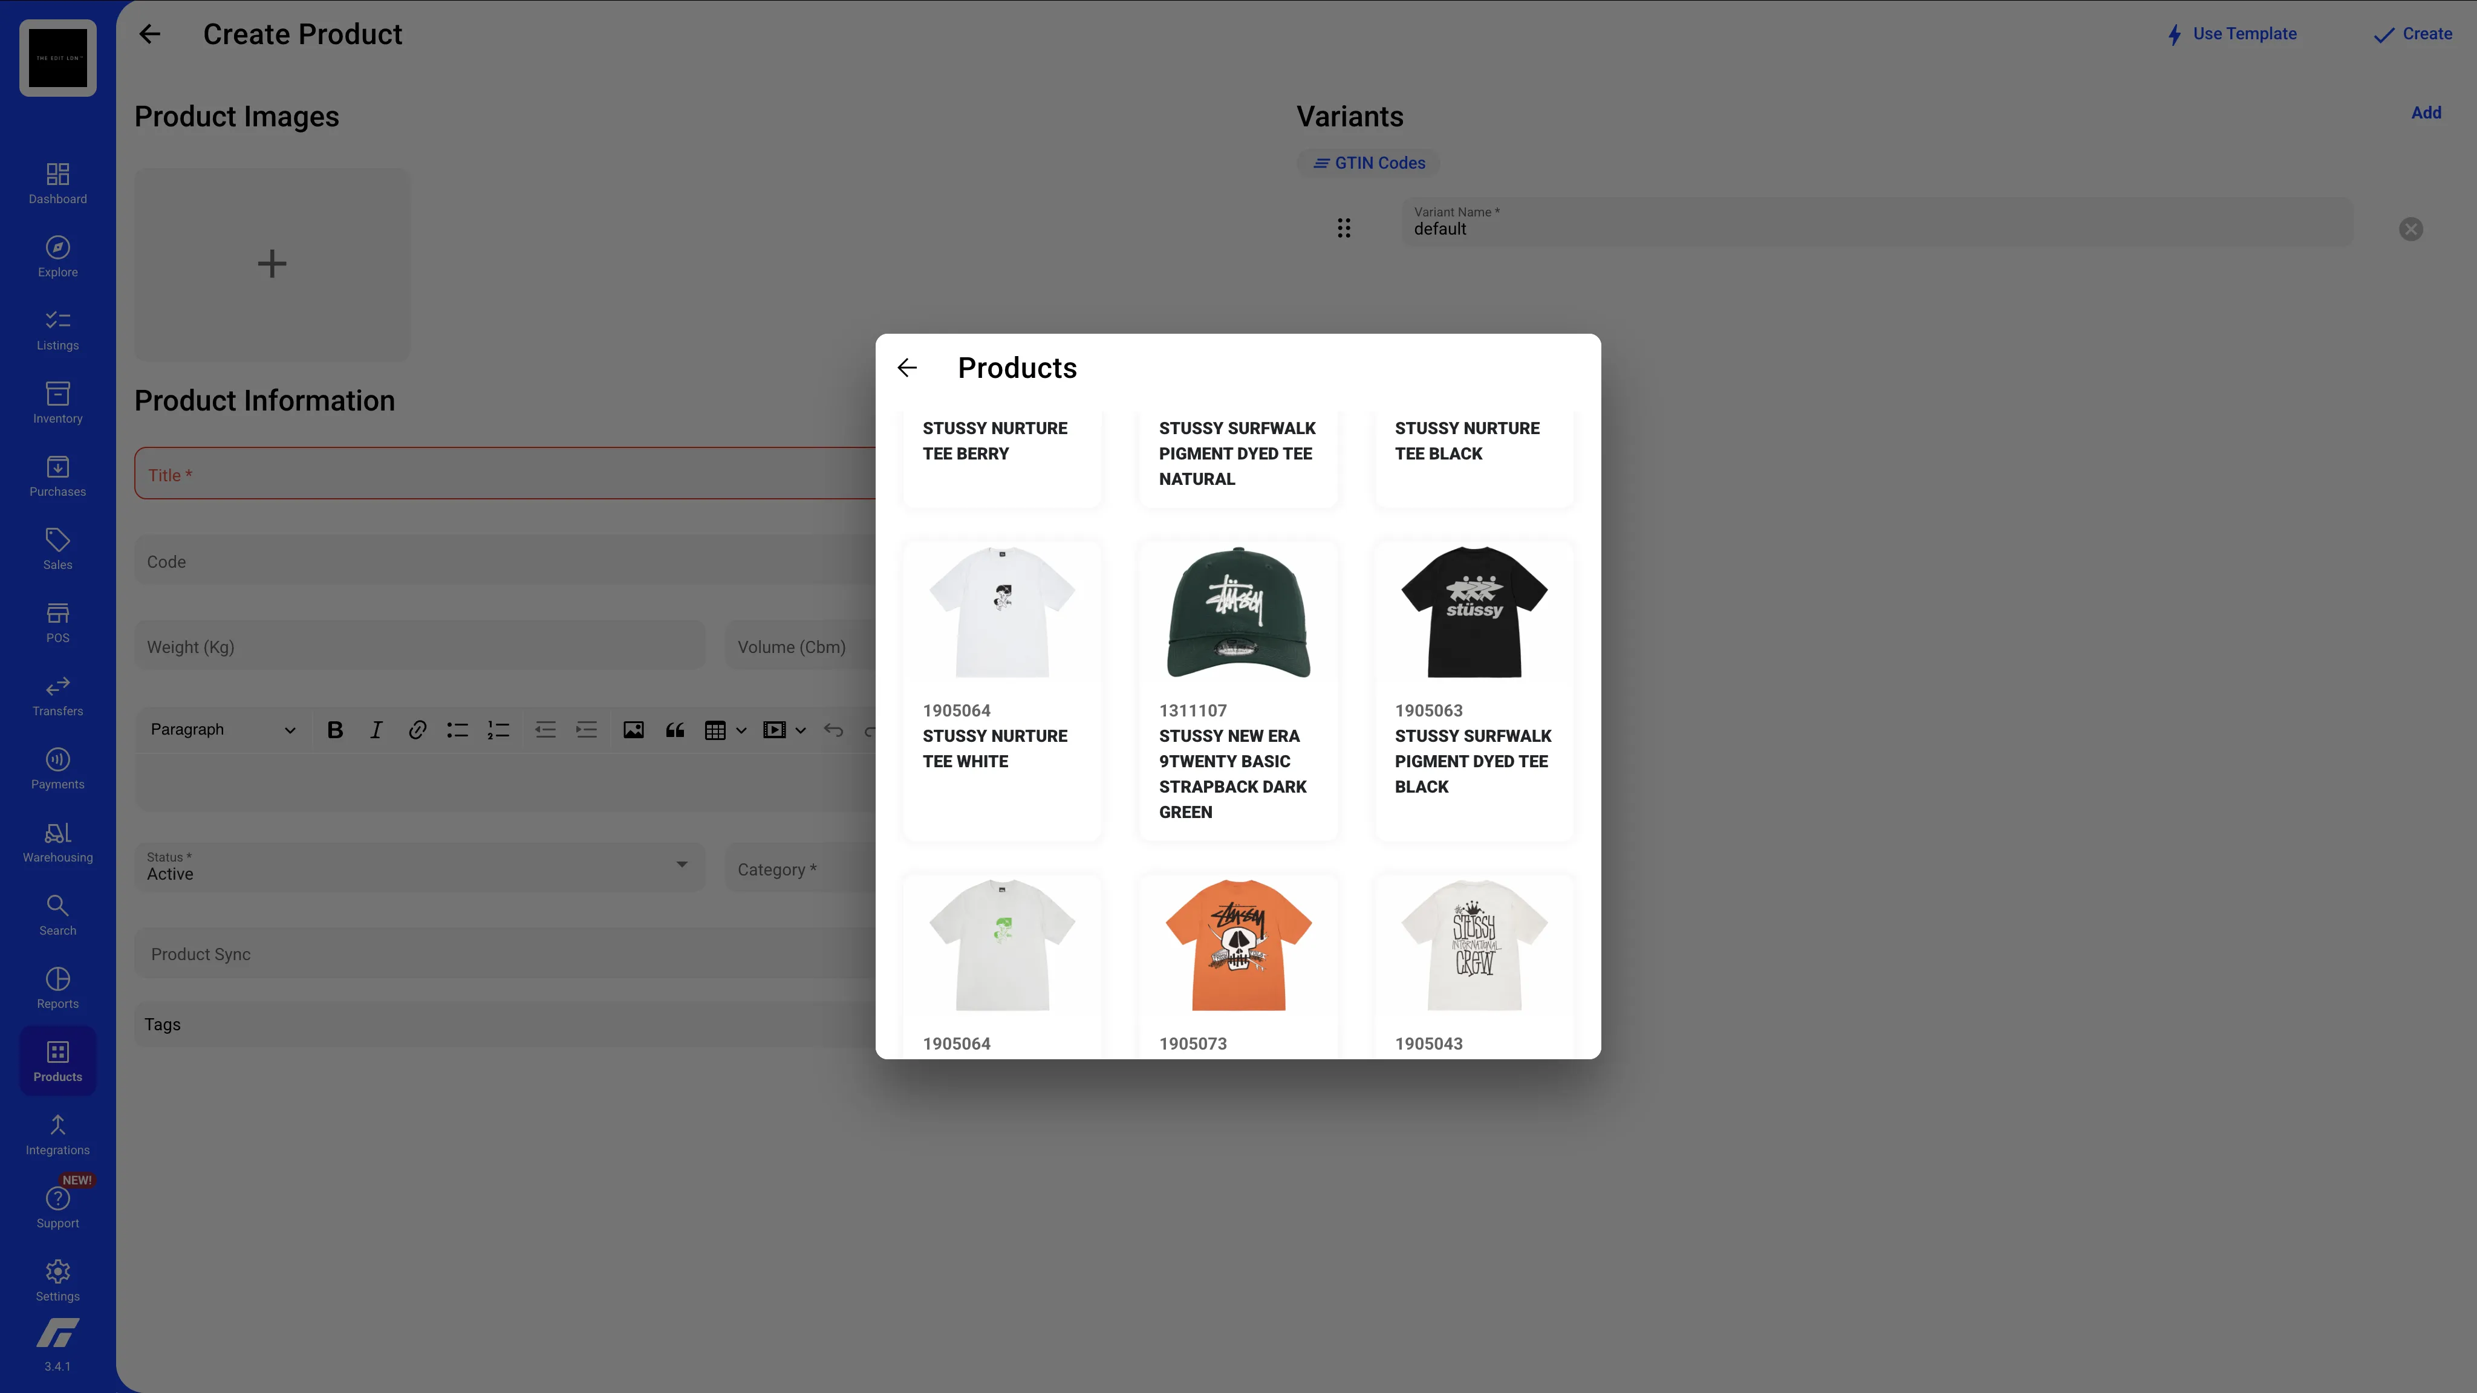This screenshot has height=1393, width=2477.
Task: Click the Use Template button
Action: click(x=2244, y=34)
